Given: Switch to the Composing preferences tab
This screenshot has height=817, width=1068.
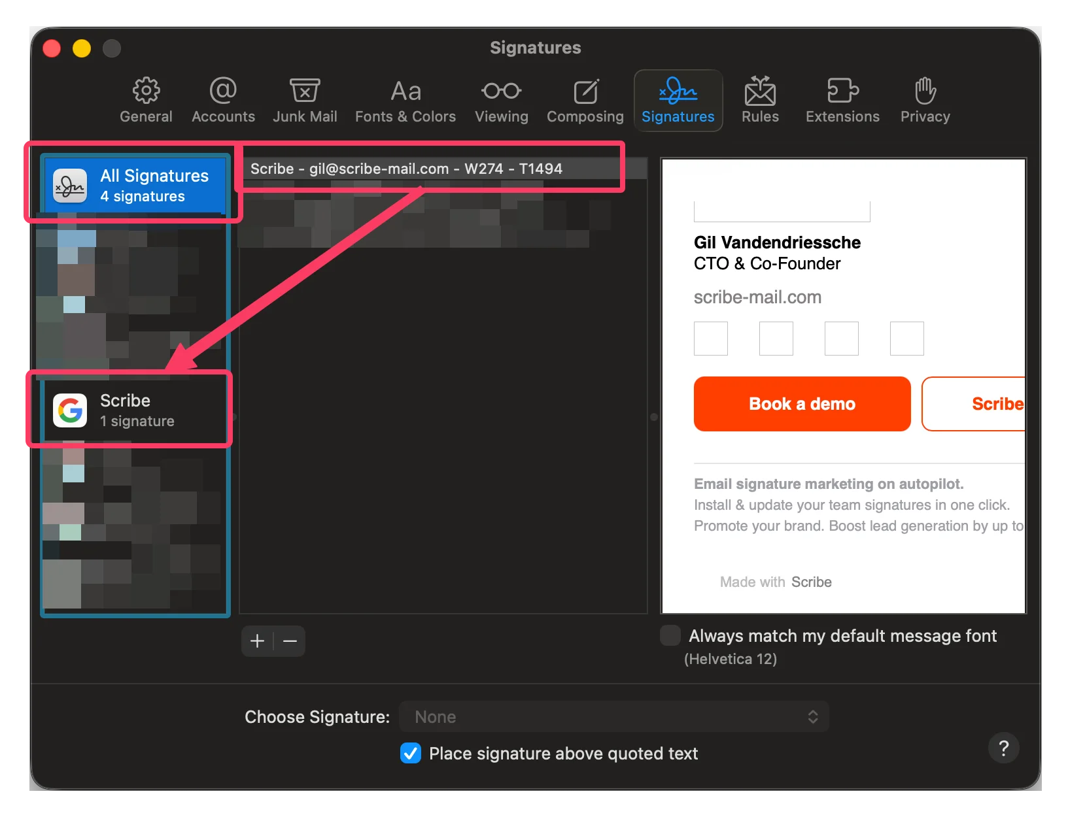Looking at the screenshot, I should (585, 101).
